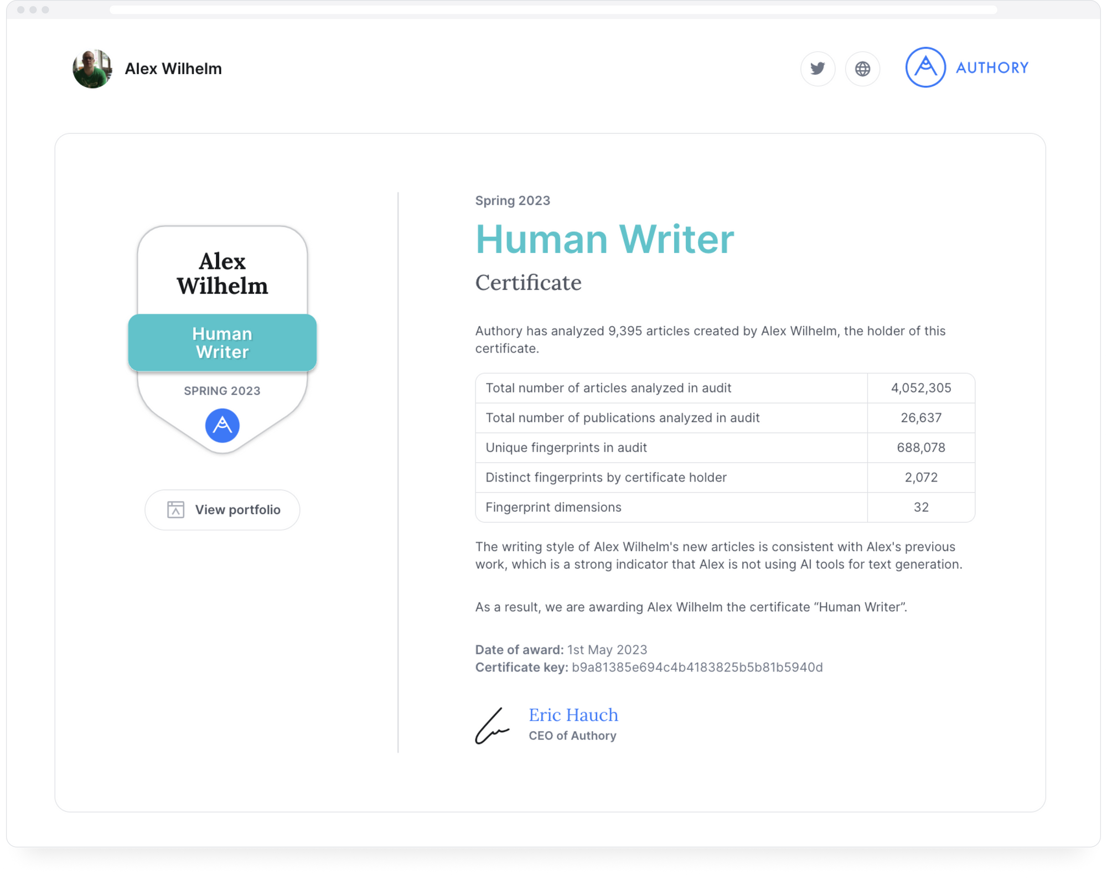Click the Human Writer title heading

coord(604,239)
